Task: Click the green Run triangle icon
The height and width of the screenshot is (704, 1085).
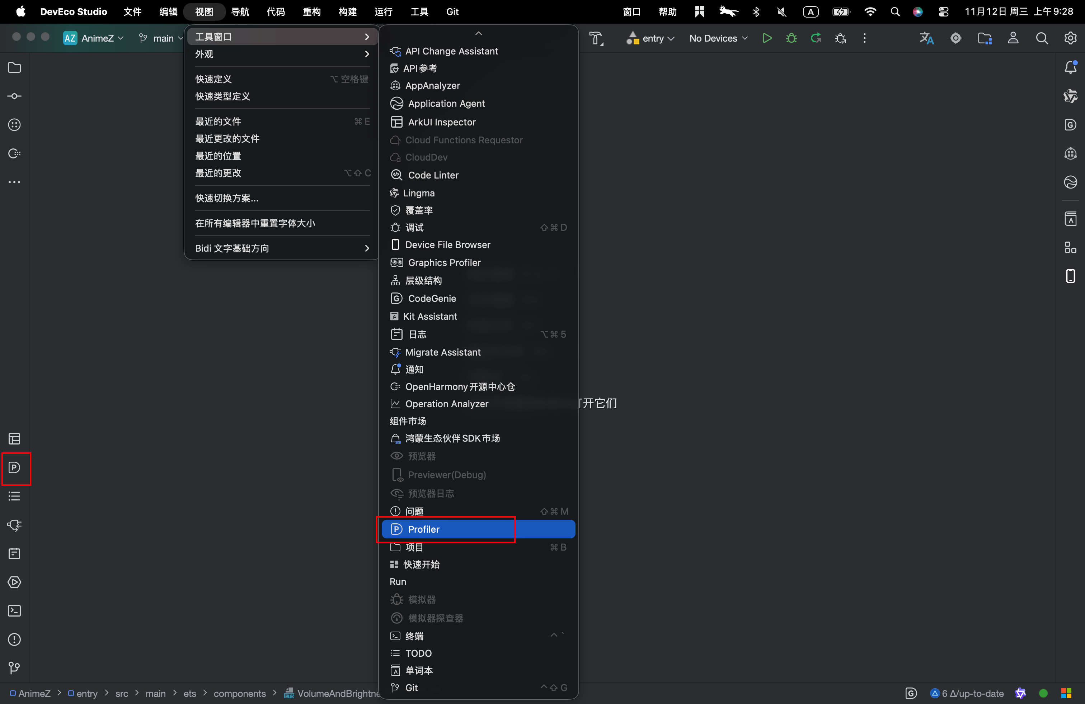Action: click(x=767, y=38)
